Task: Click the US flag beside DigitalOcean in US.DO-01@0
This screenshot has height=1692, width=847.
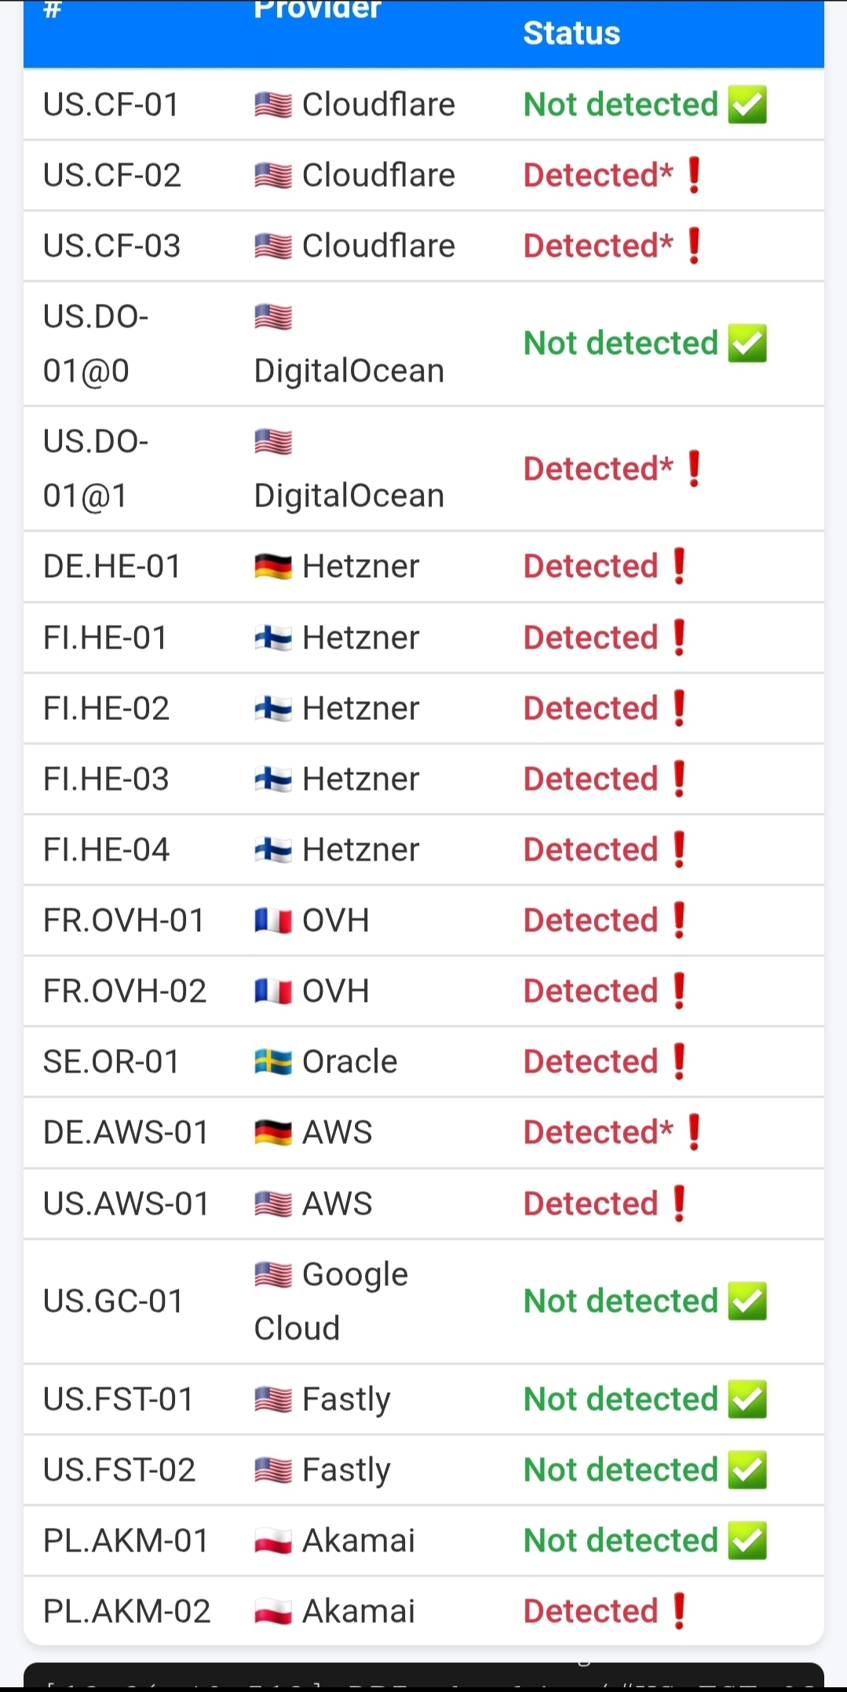Action: point(273,317)
